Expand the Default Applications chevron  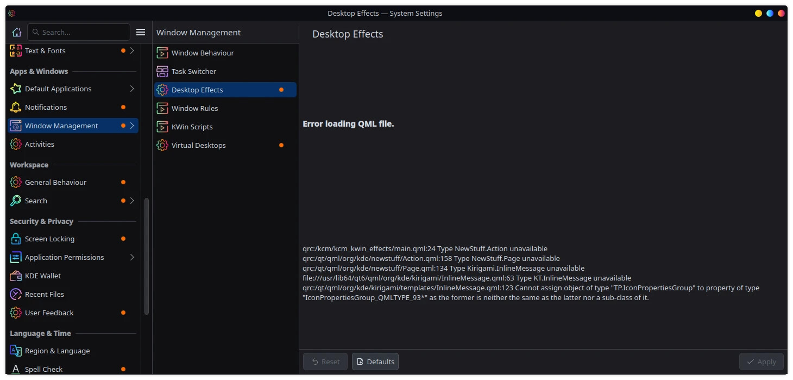coord(132,89)
